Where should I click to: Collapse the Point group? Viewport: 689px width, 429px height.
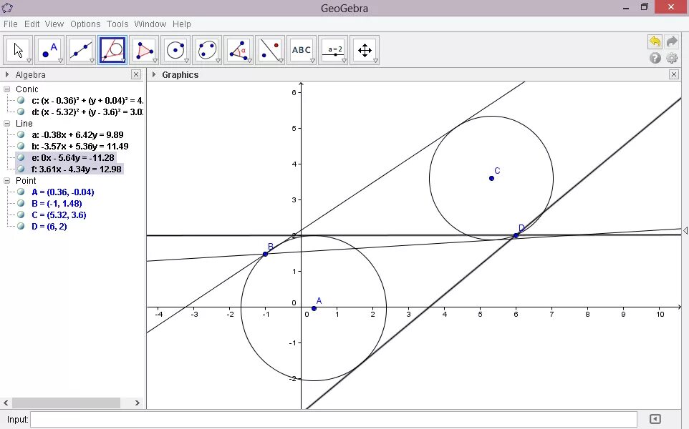(6, 180)
